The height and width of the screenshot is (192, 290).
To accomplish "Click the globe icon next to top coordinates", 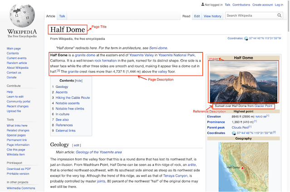I will tap(246, 38).
